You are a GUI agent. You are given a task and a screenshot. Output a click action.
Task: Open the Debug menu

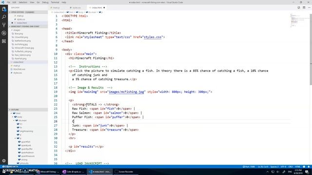click(45, 2)
